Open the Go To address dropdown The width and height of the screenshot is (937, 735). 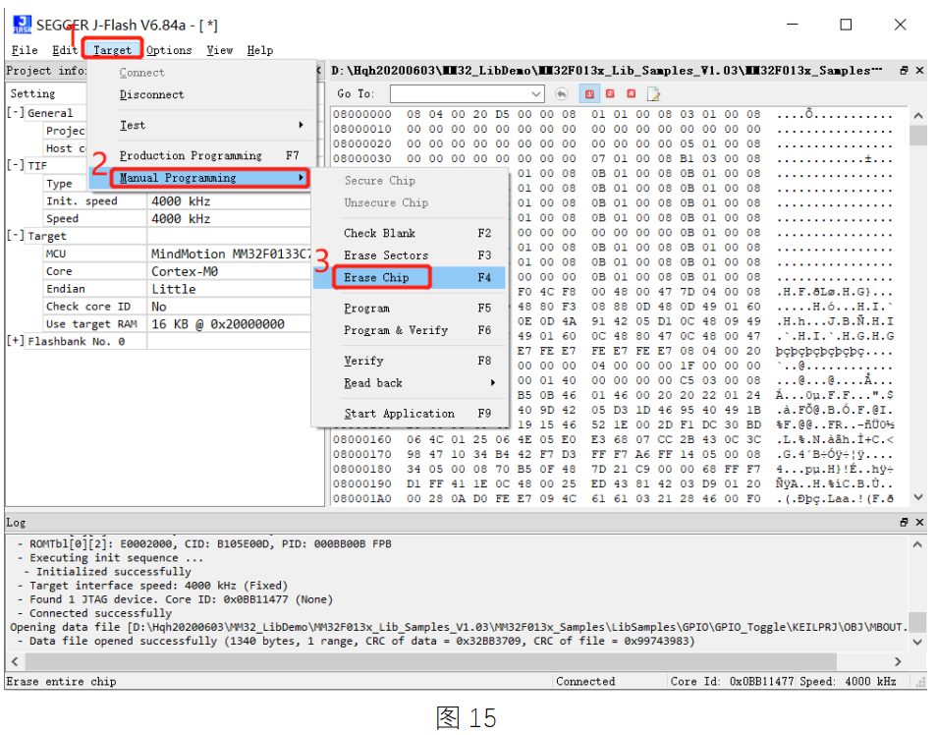pos(536,94)
